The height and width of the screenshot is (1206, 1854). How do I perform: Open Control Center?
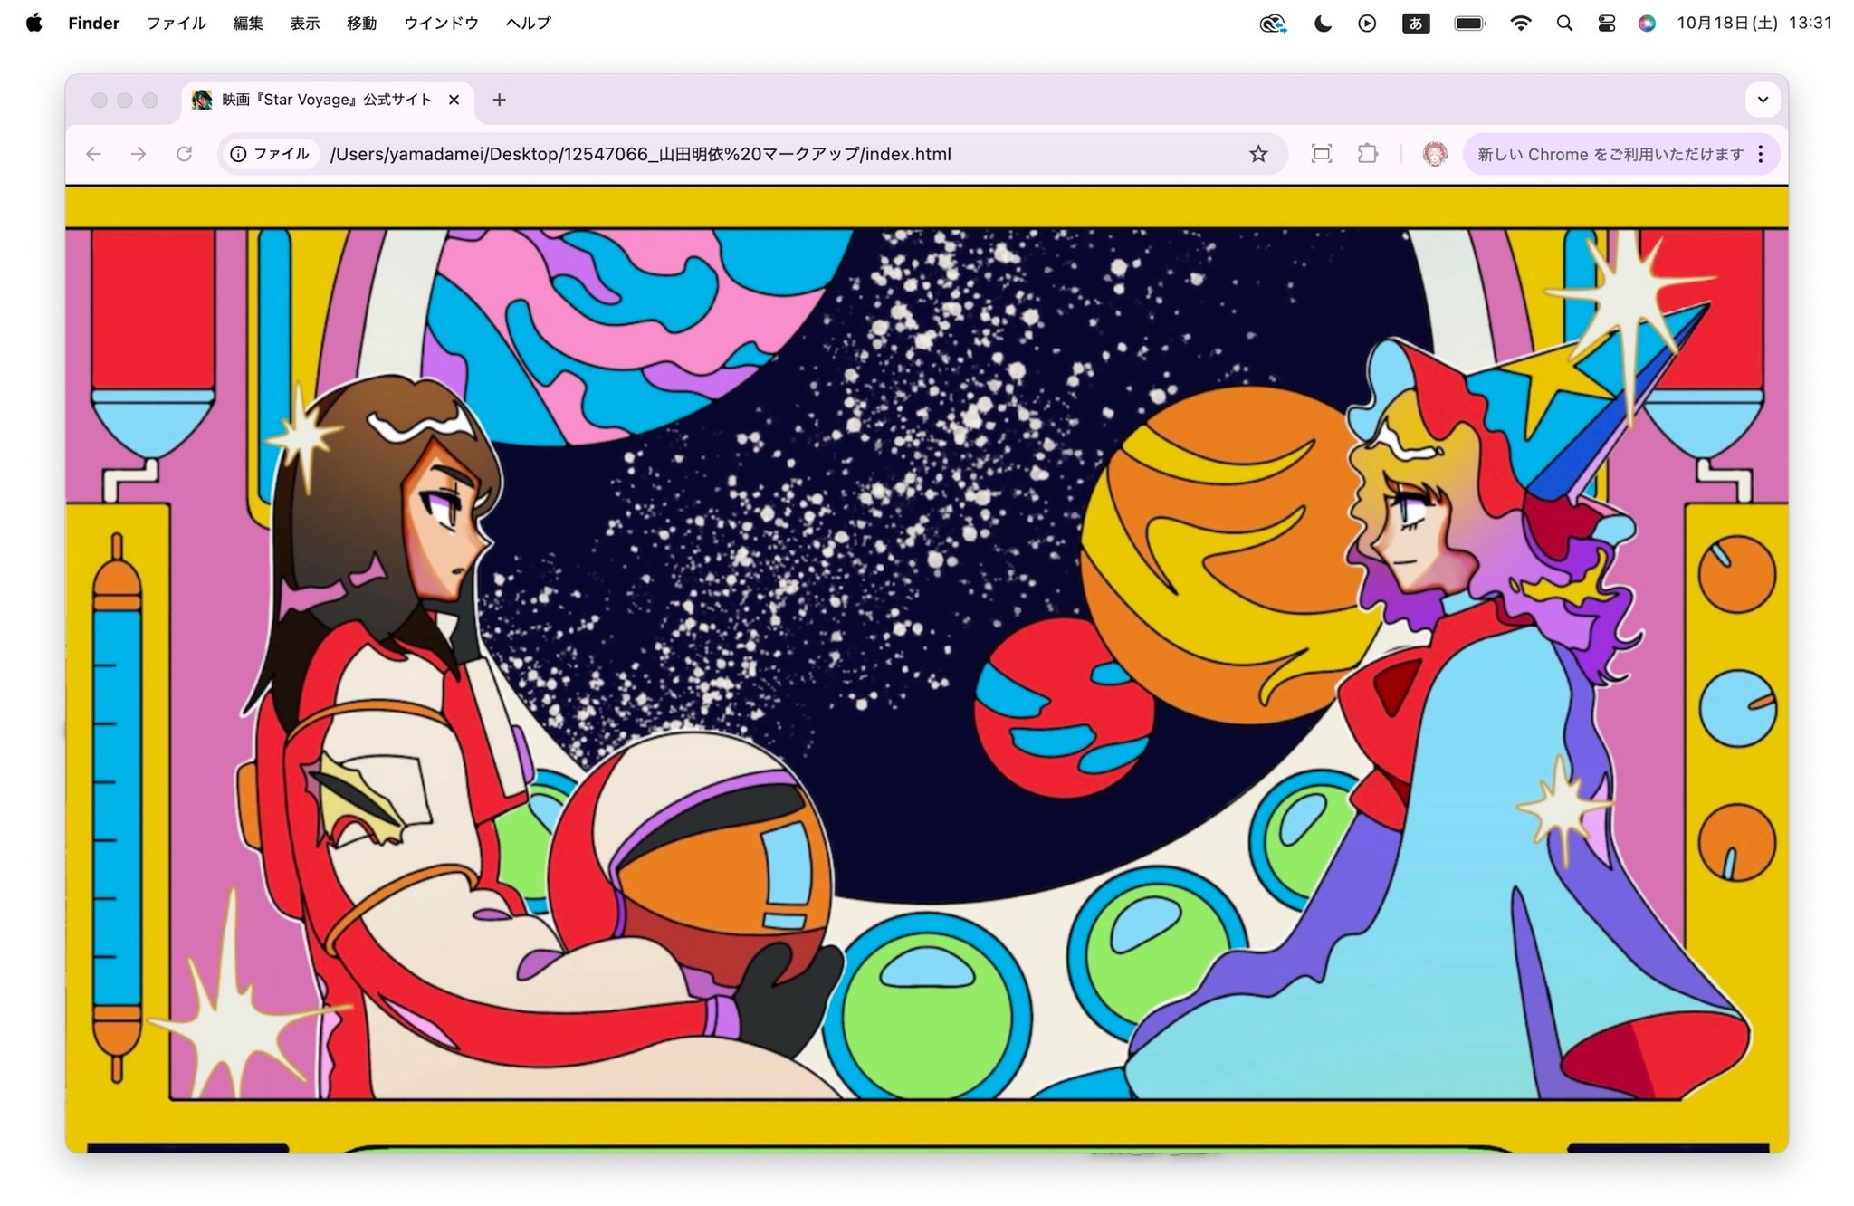1607,24
